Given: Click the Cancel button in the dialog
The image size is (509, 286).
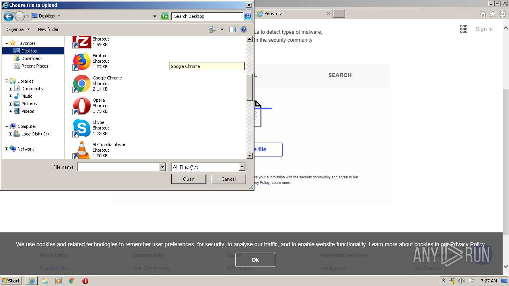Looking at the screenshot, I should point(229,179).
